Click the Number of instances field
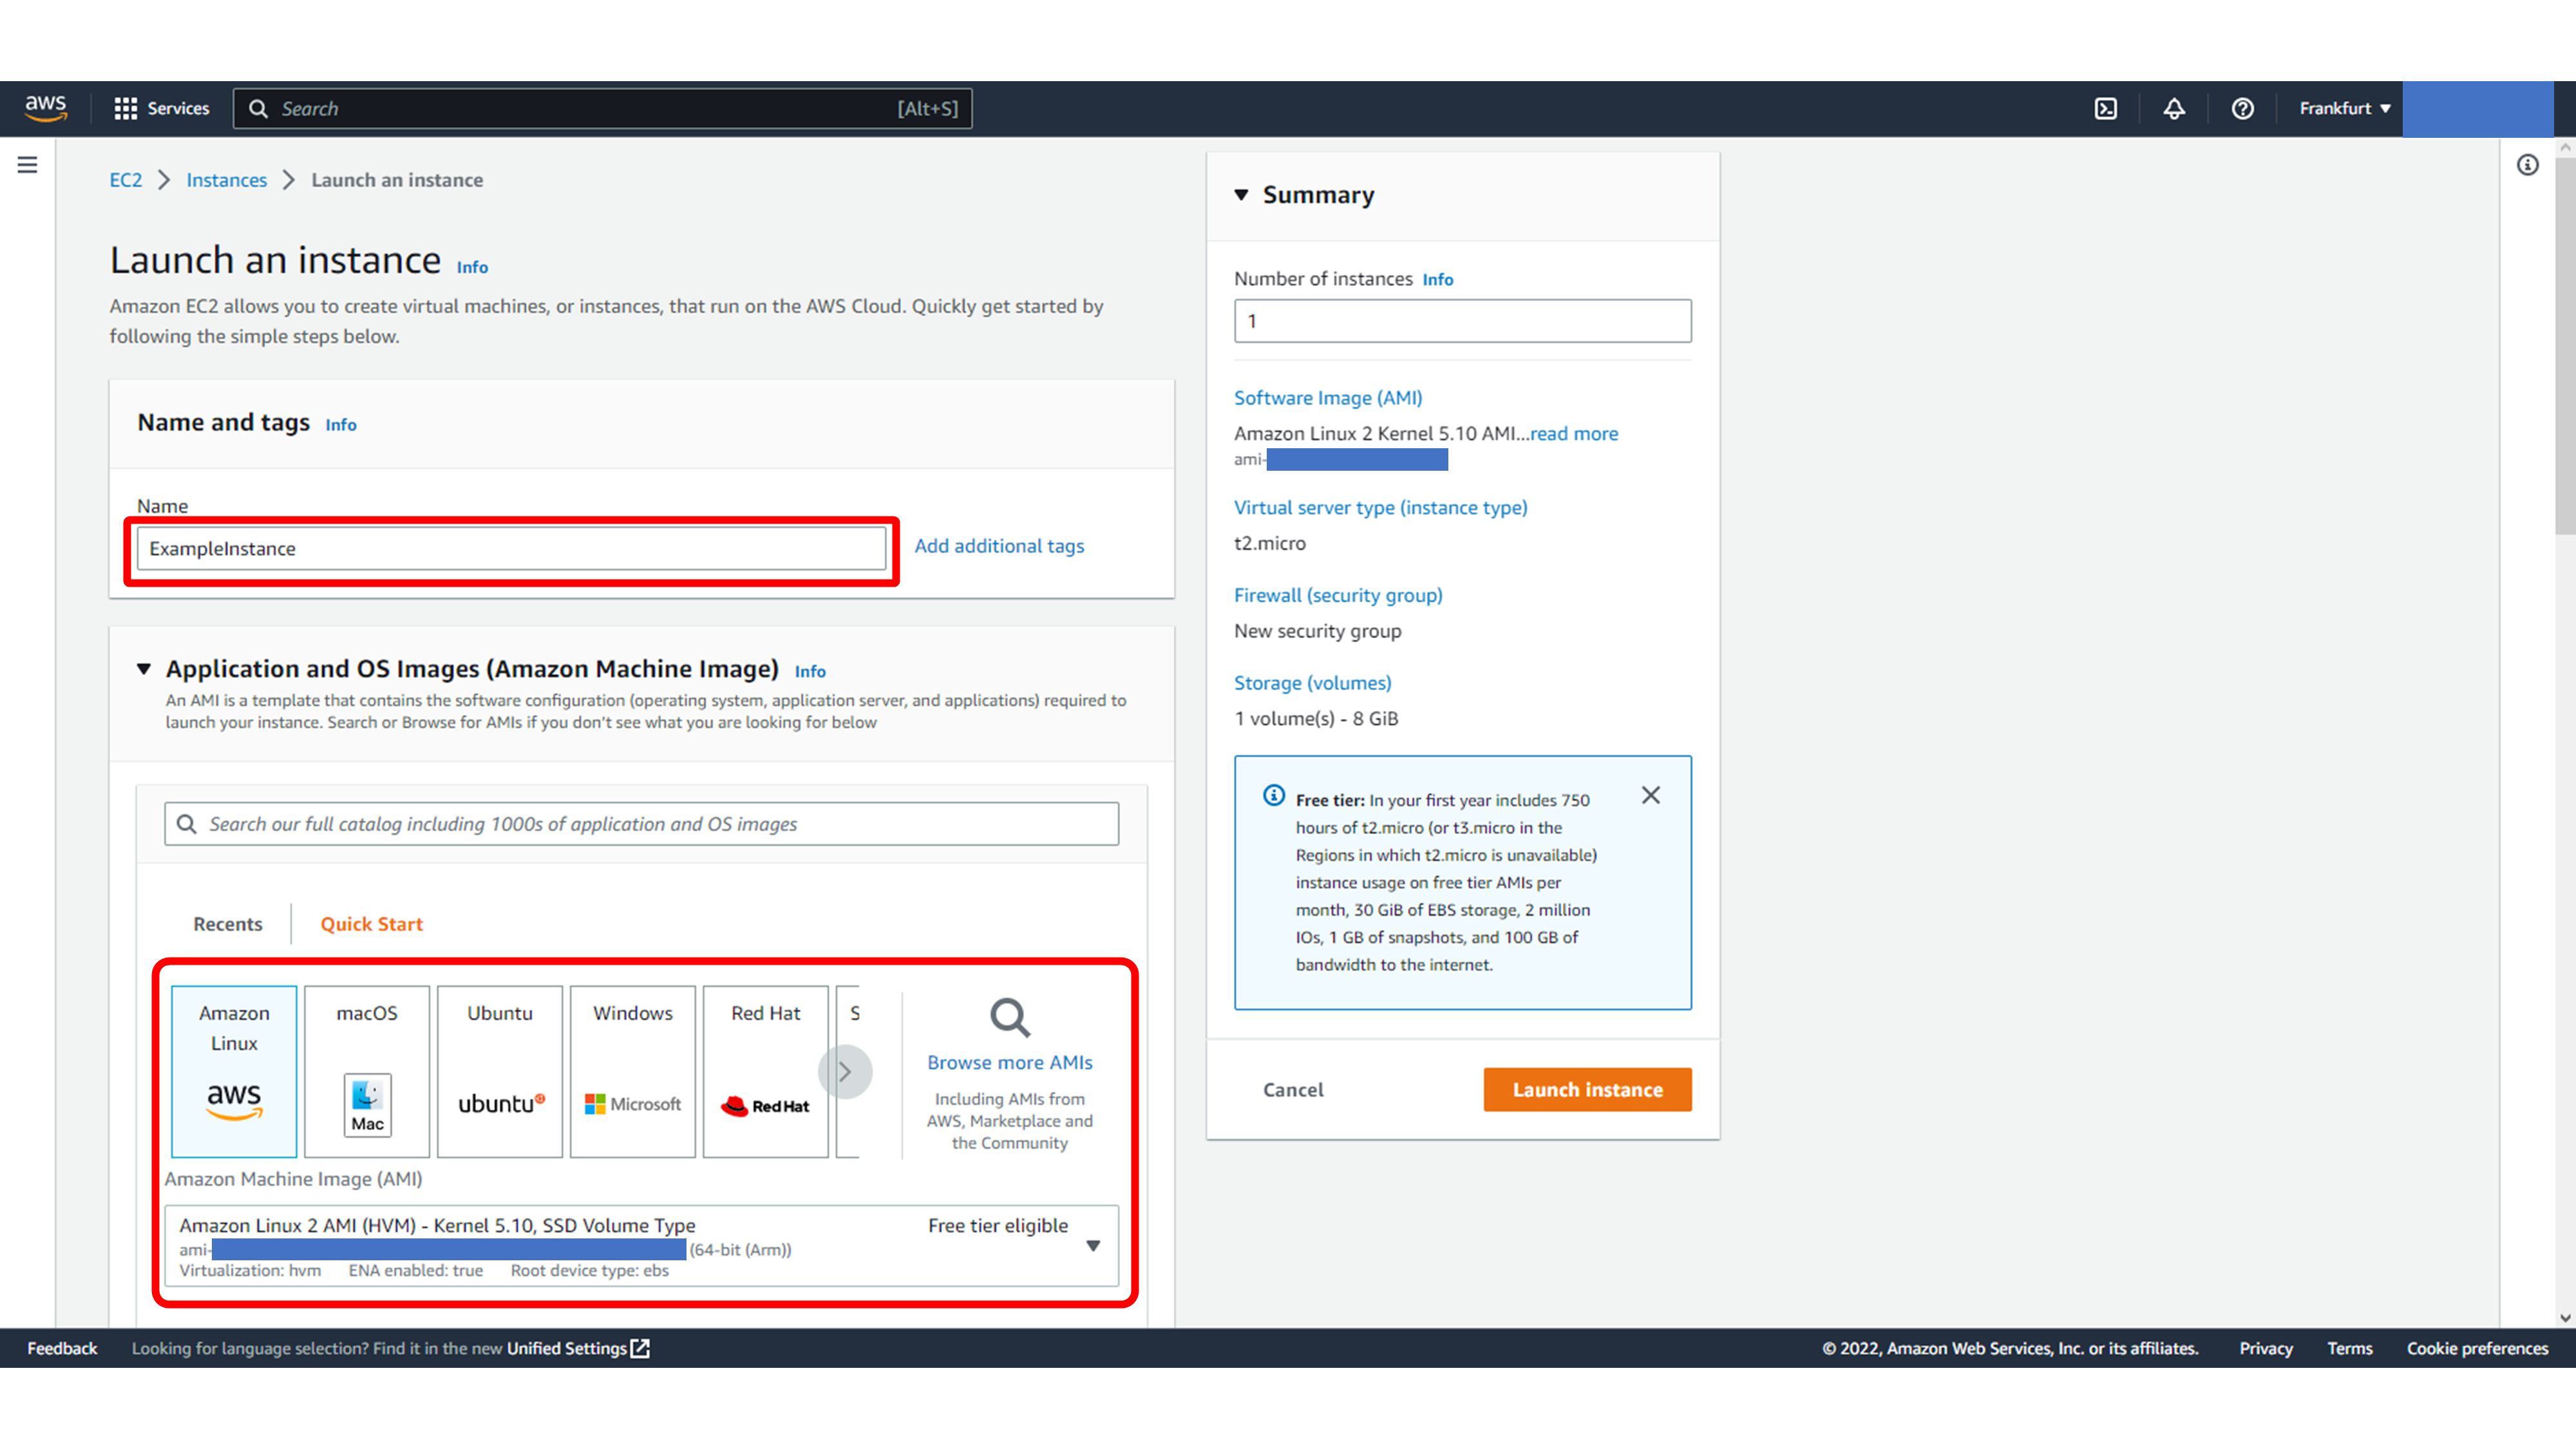The width and height of the screenshot is (2576, 1449). pos(1463,321)
